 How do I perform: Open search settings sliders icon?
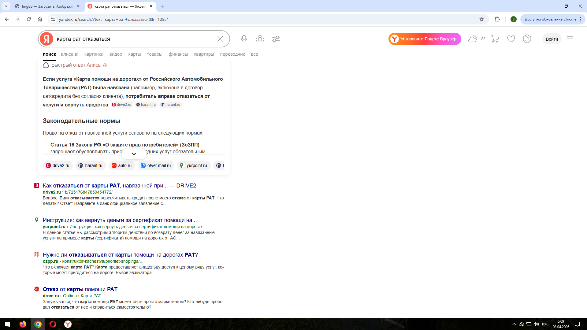point(276,39)
